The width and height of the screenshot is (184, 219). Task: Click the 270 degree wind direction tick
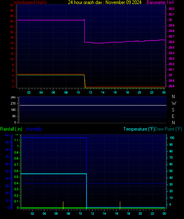tap(13, 103)
